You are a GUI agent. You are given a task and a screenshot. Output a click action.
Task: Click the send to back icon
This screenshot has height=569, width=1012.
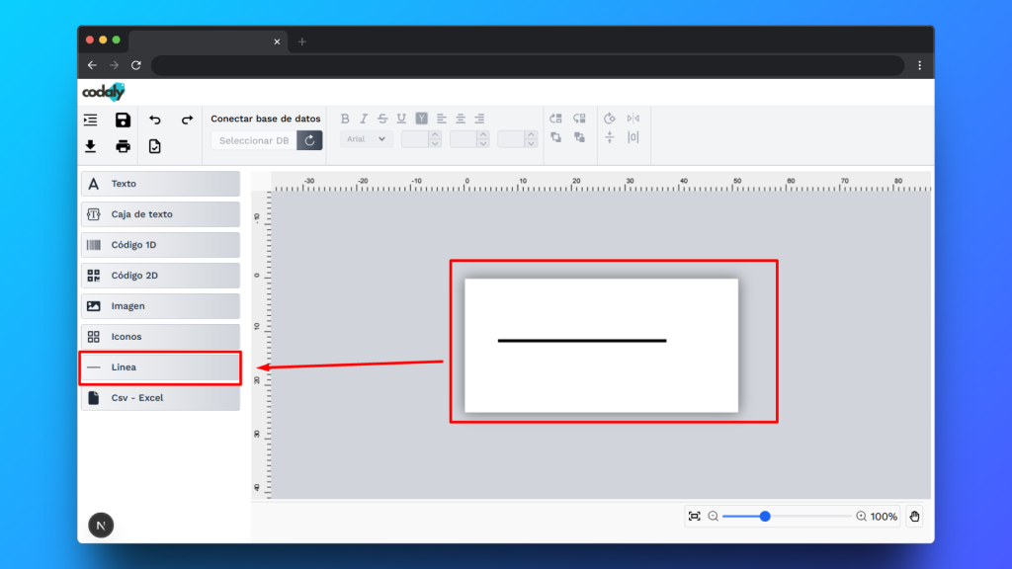(x=579, y=137)
